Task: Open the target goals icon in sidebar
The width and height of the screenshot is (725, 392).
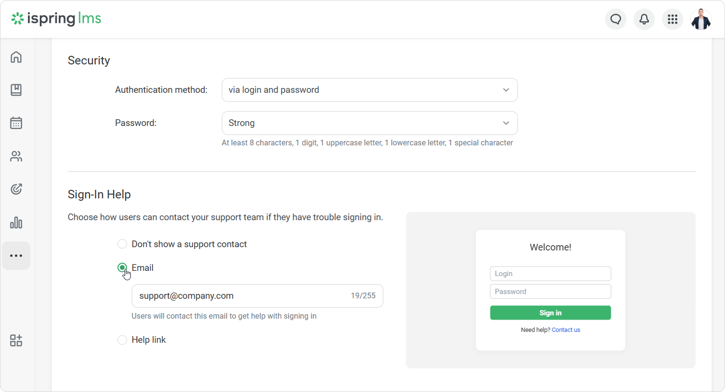Action: (x=16, y=189)
